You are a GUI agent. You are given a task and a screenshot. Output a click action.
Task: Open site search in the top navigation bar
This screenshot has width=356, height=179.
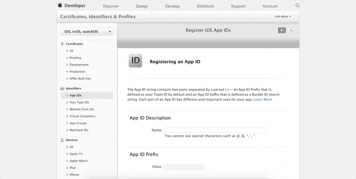tap(297, 5)
